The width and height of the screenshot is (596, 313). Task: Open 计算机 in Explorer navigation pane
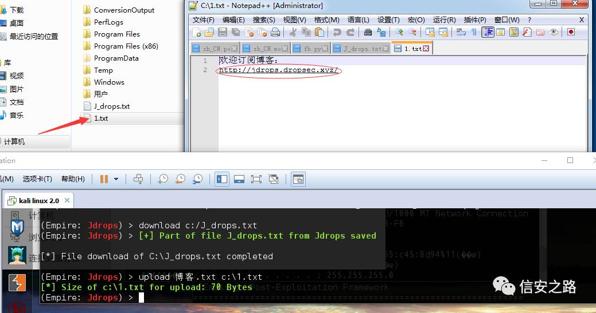pyautogui.click(x=14, y=141)
